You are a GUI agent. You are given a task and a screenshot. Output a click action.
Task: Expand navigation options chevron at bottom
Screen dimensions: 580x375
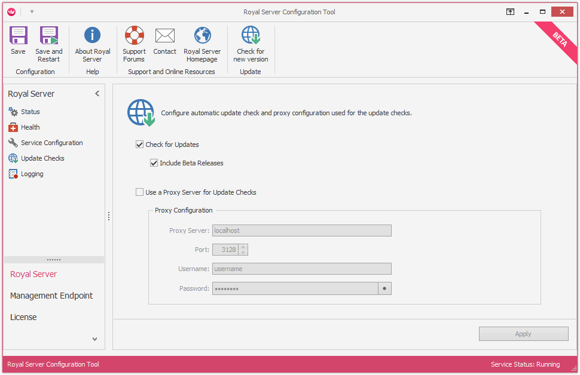(94, 339)
